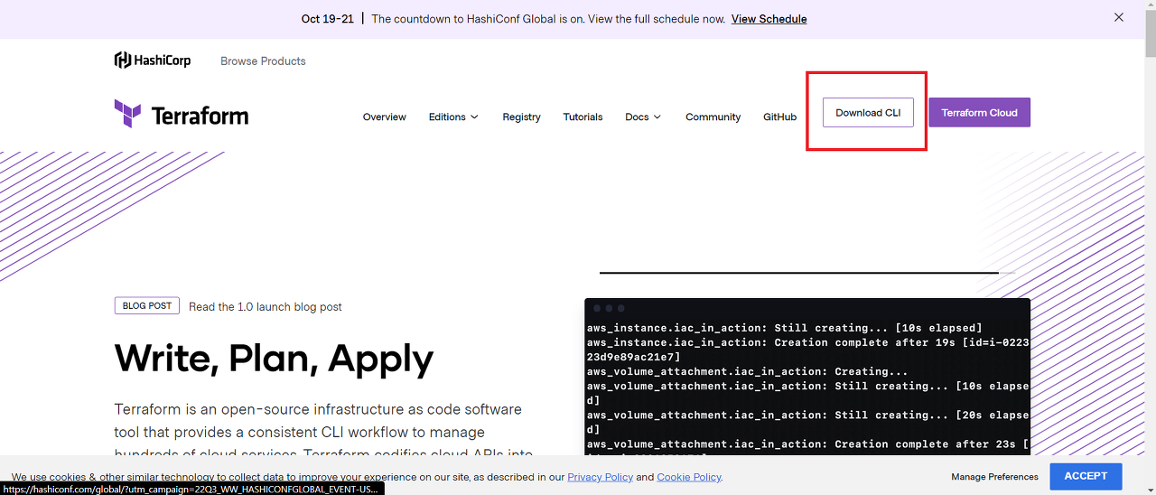Read the 1.0 launch blog post
The height and width of the screenshot is (495, 1156).
pyautogui.click(x=266, y=307)
